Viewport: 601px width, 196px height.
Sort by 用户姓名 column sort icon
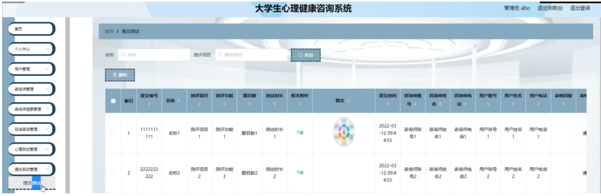coord(513,105)
